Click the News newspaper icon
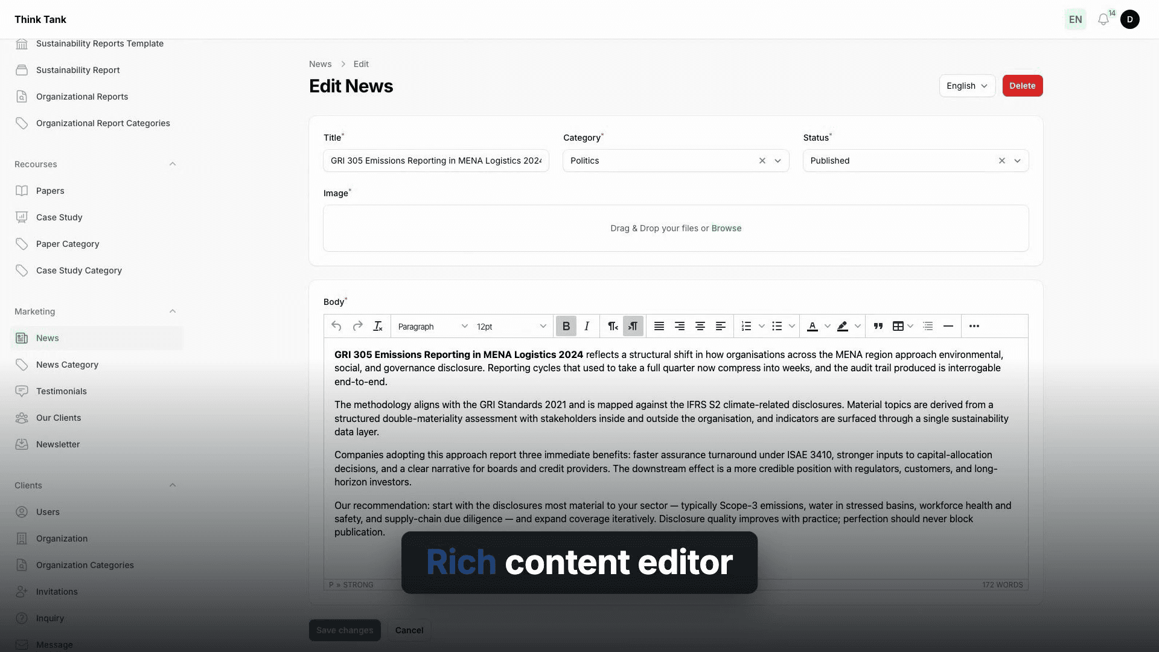The image size is (1159, 652). click(22, 338)
